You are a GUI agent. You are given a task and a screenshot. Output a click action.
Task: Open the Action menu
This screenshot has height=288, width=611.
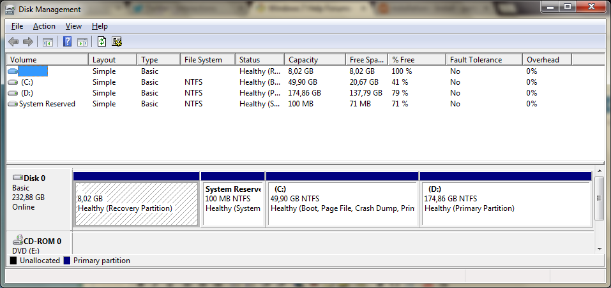(x=44, y=26)
